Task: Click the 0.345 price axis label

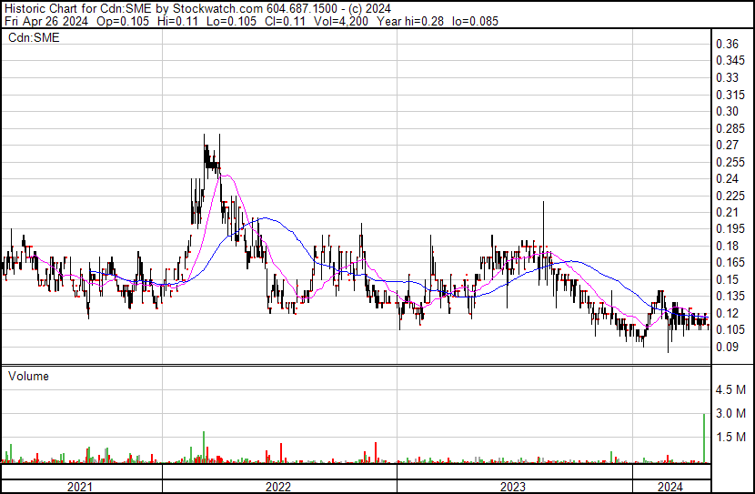Action: [x=730, y=61]
